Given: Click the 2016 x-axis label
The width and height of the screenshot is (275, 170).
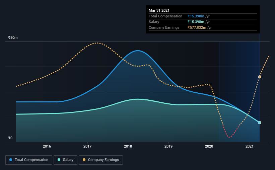Looking at the screenshot, I should (x=47, y=146).
